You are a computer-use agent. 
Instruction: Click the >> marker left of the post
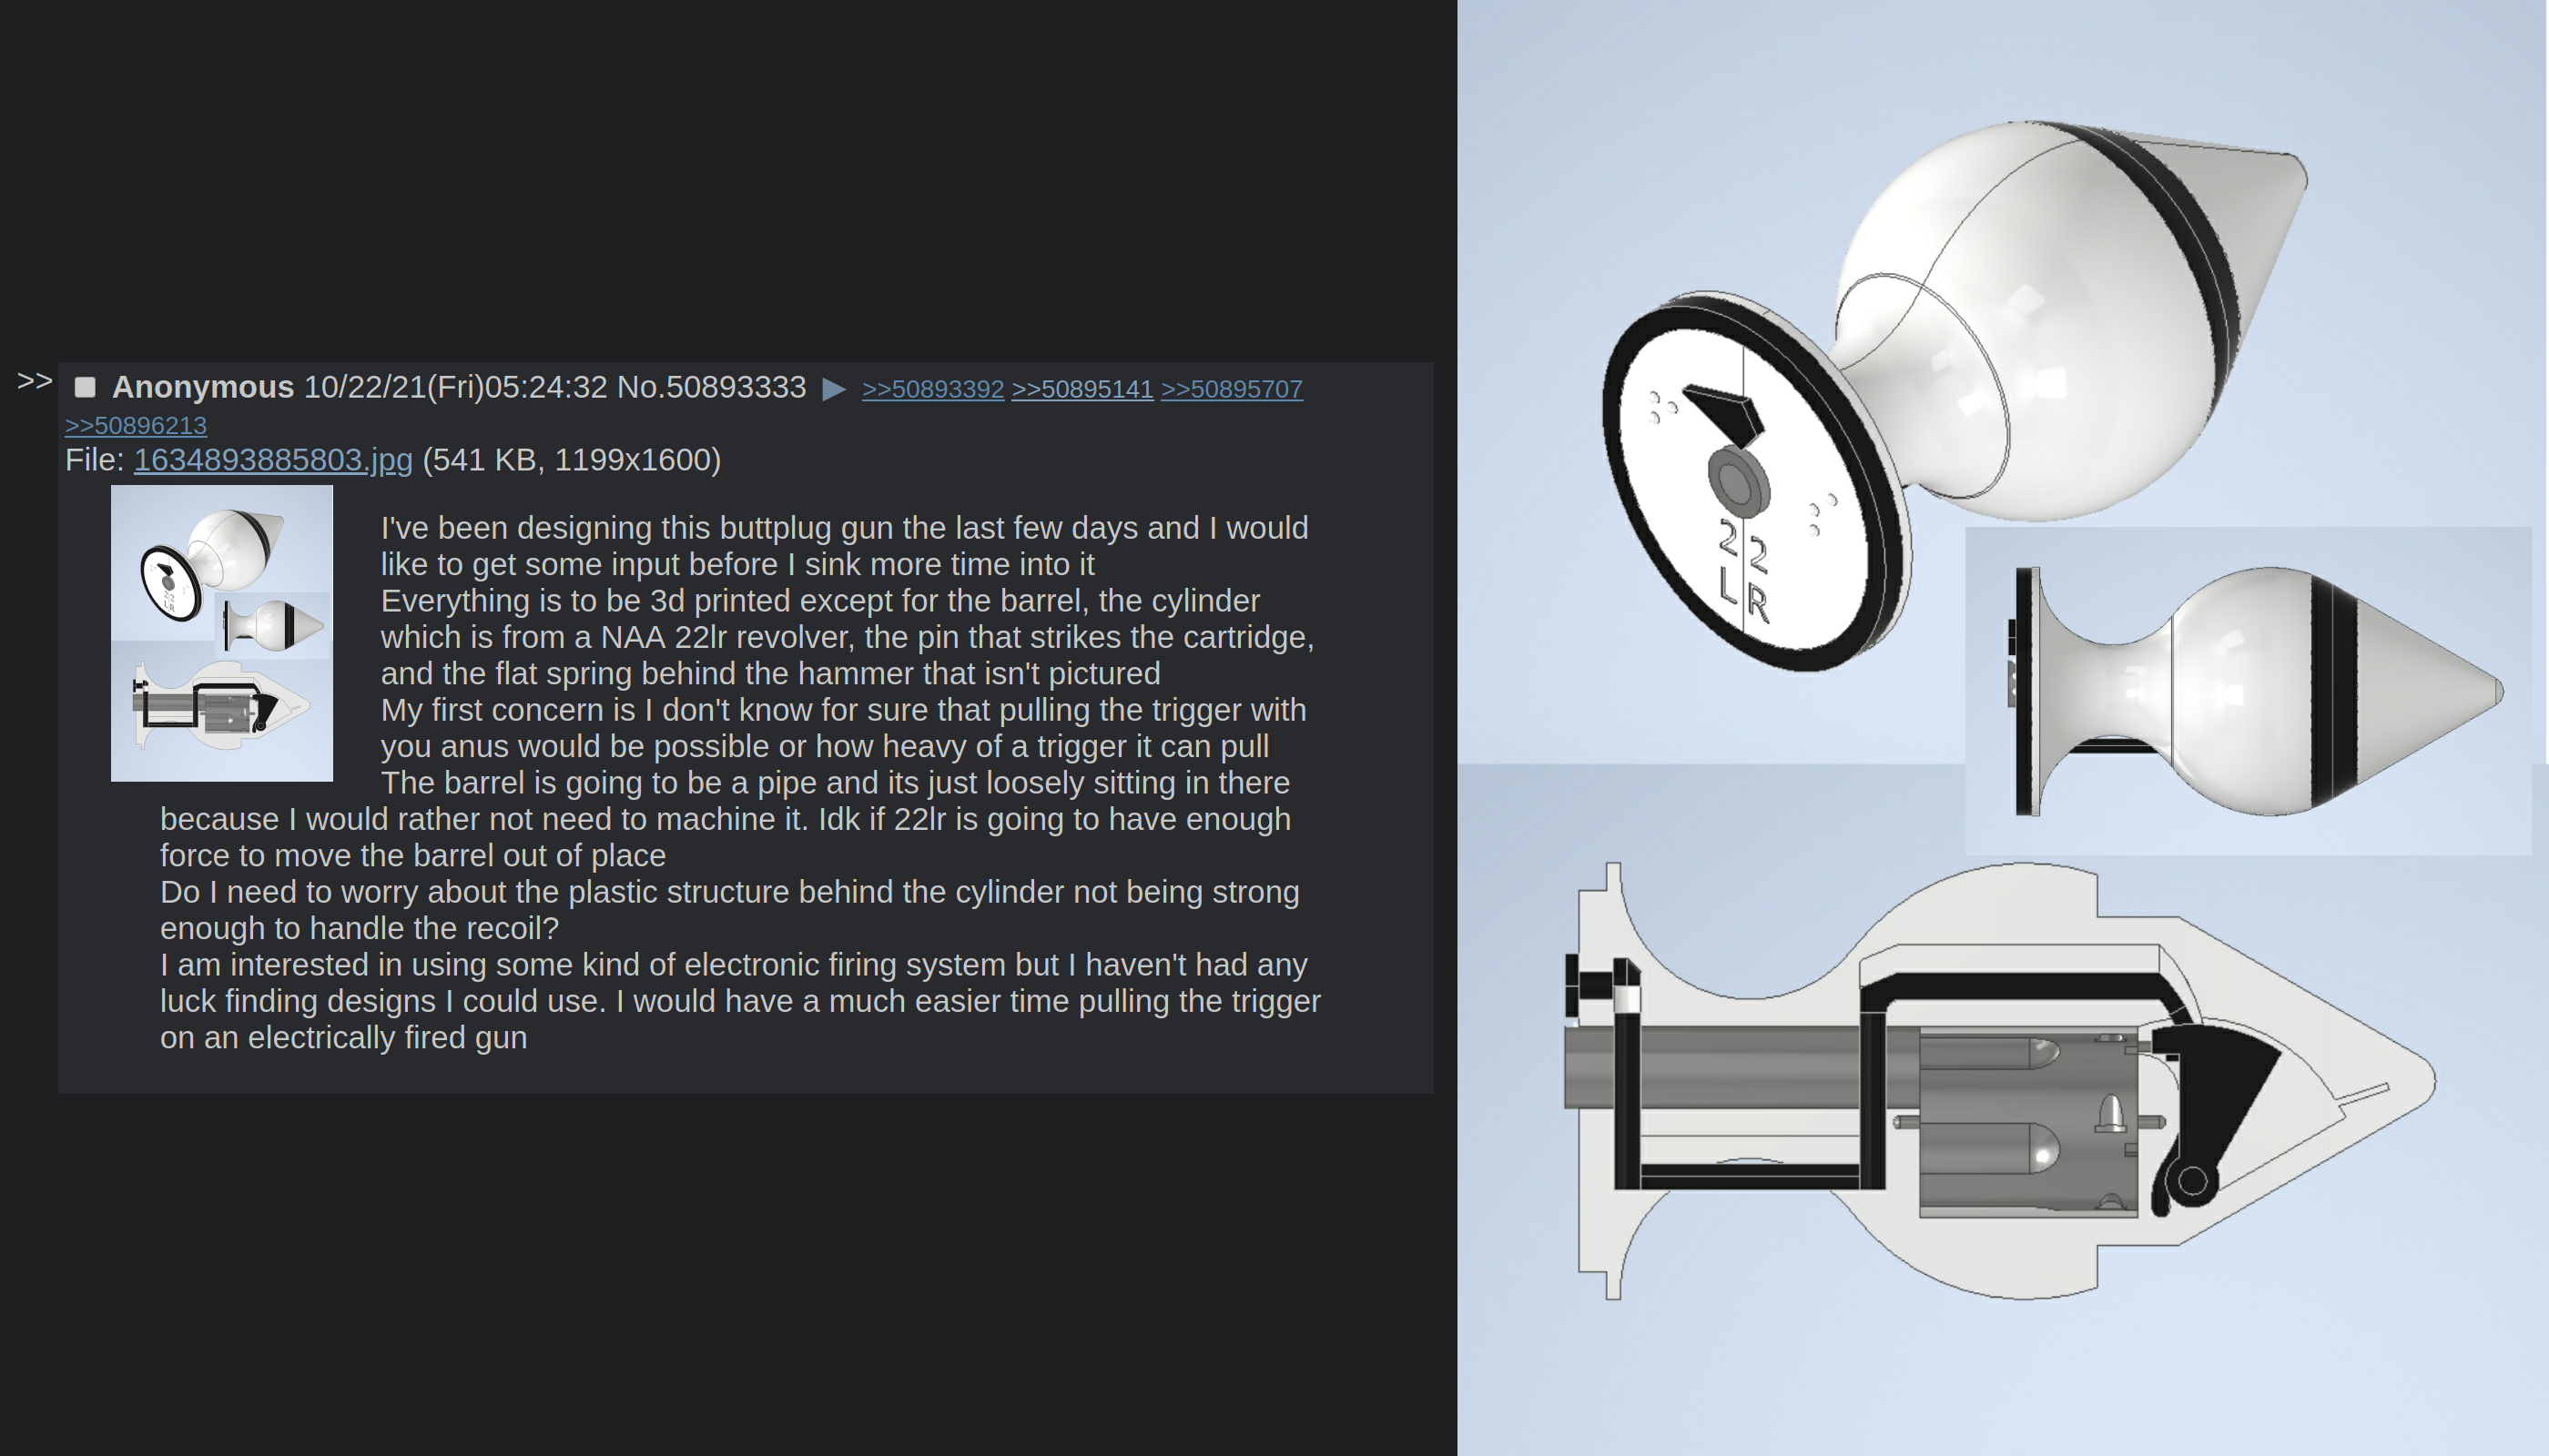35,381
